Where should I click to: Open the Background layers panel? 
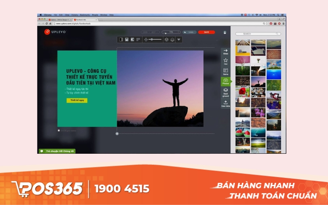pos(225,92)
